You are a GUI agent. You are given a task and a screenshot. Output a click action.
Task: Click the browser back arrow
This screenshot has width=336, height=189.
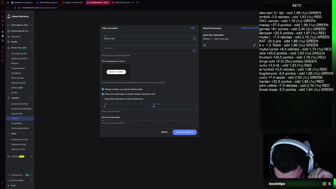tap(8, 8)
